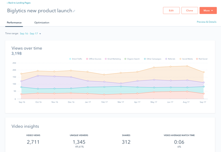221x152 pixels.
Task: Click the Biglytics new product launch title
Action: click(x=40, y=11)
